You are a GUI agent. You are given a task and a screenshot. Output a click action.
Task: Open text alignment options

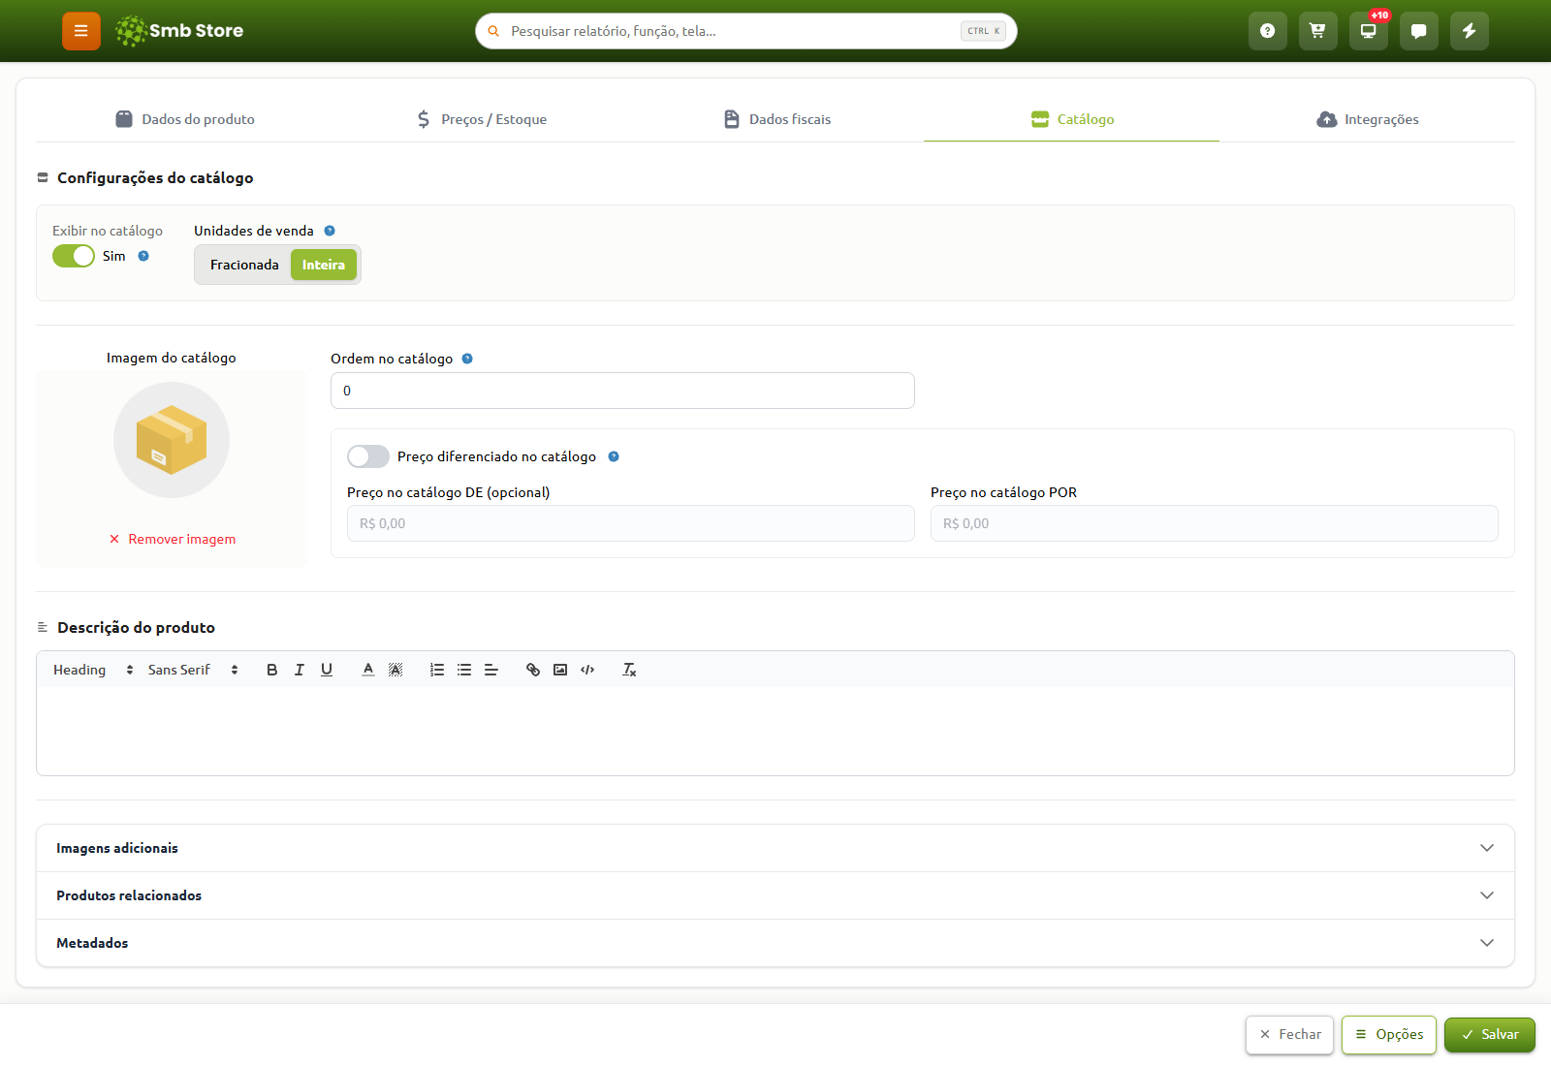click(x=491, y=670)
